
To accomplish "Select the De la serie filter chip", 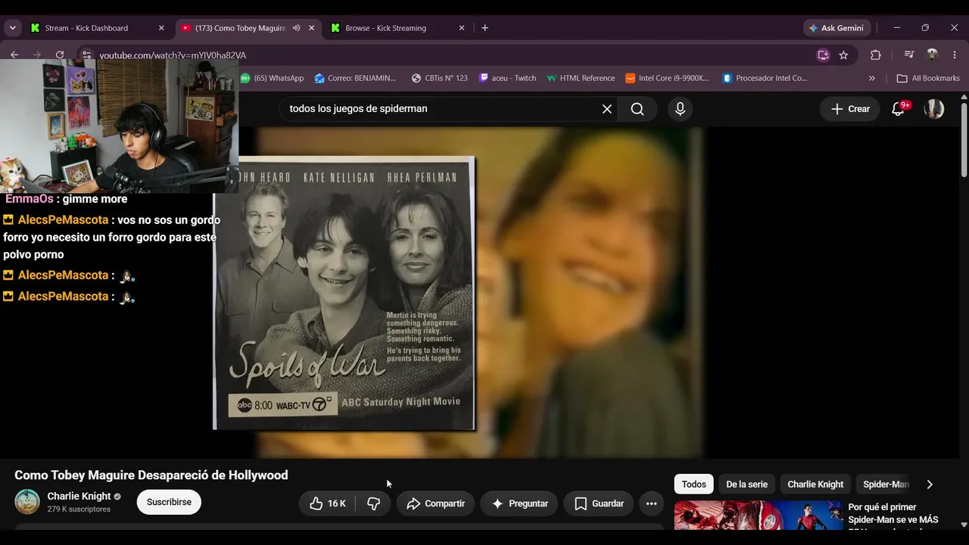I will (747, 484).
